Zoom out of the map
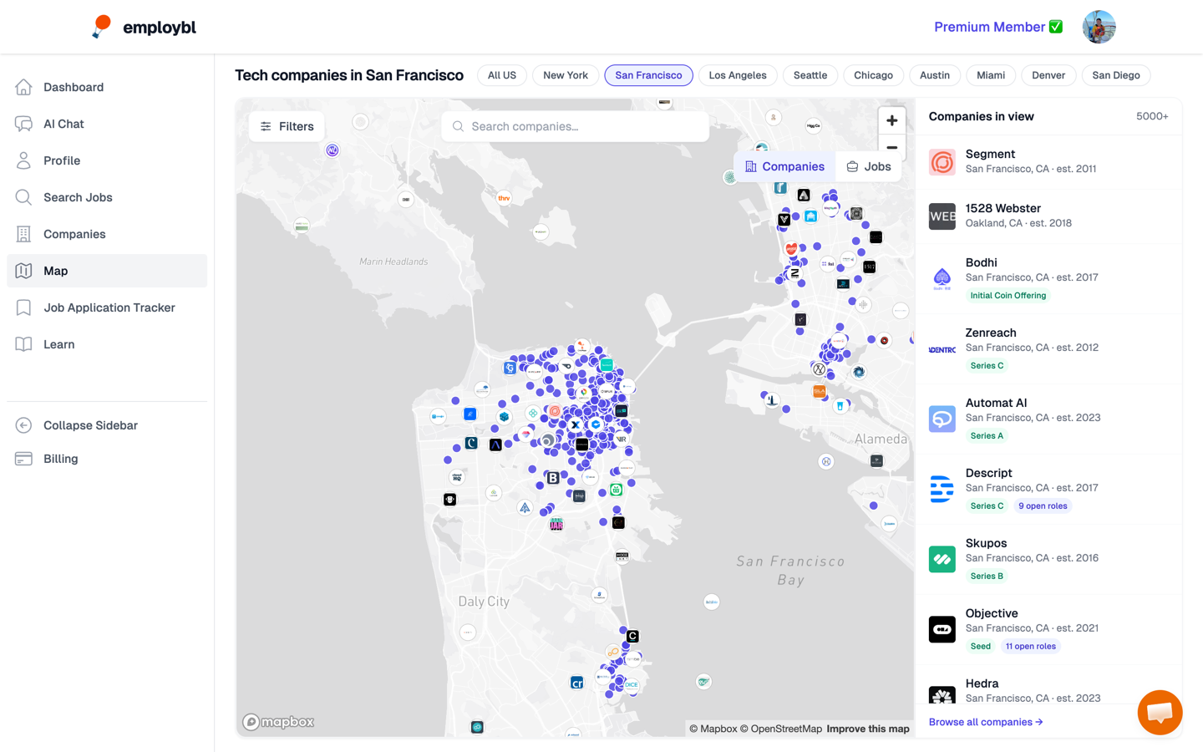The height and width of the screenshot is (752, 1203). point(891,146)
